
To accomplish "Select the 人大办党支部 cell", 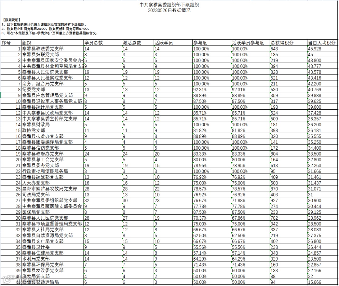I will click(52, 183).
